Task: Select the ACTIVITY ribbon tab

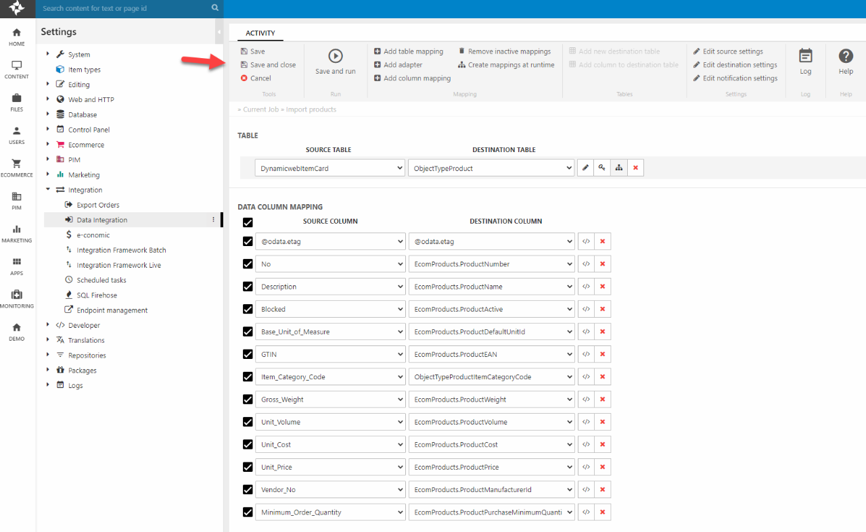Action: (x=260, y=33)
